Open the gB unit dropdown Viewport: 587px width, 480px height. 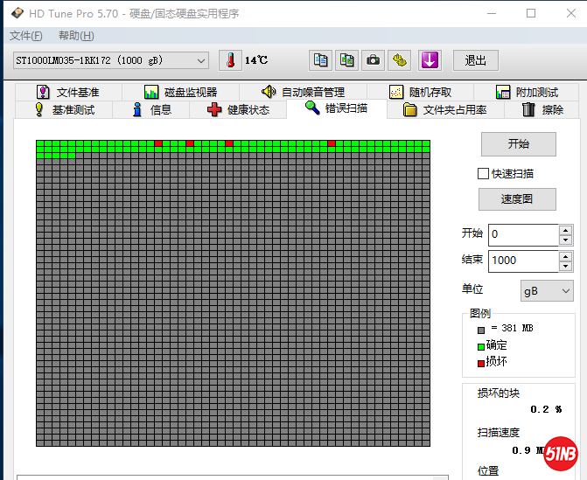(547, 290)
